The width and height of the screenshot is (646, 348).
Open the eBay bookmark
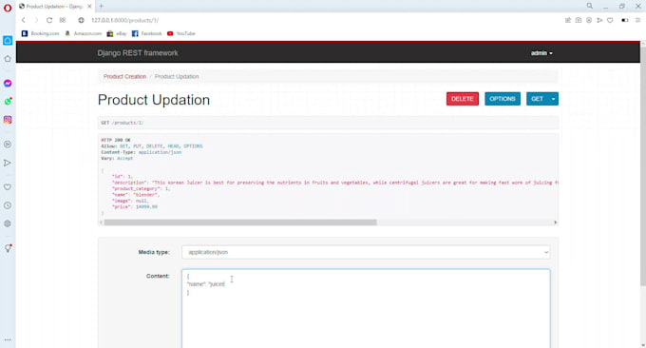click(x=117, y=33)
